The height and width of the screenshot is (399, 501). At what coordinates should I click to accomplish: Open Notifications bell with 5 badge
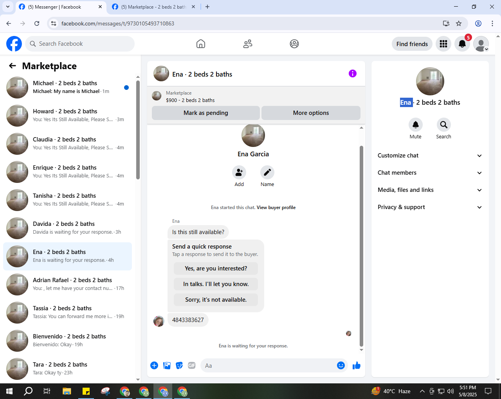(x=462, y=44)
